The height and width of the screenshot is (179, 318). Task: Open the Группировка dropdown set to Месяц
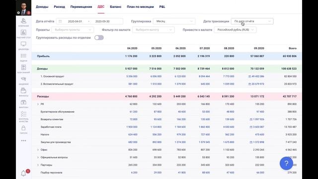[174, 21]
